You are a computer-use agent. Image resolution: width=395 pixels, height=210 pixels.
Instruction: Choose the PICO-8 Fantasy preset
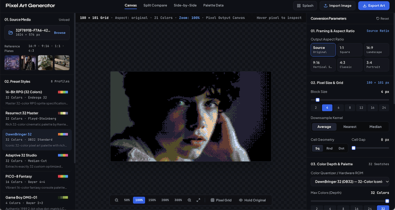[x=37, y=182]
